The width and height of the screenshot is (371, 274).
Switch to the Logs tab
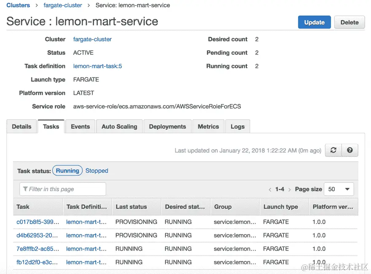pyautogui.click(x=238, y=126)
